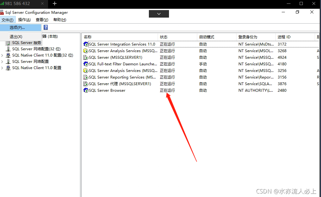Restore the Sql Server Configuration Manager window
Image resolution: width=321 pixels, height=197 pixels.
[297, 12]
